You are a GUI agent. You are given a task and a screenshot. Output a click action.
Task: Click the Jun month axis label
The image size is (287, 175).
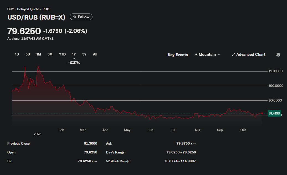click(151, 130)
